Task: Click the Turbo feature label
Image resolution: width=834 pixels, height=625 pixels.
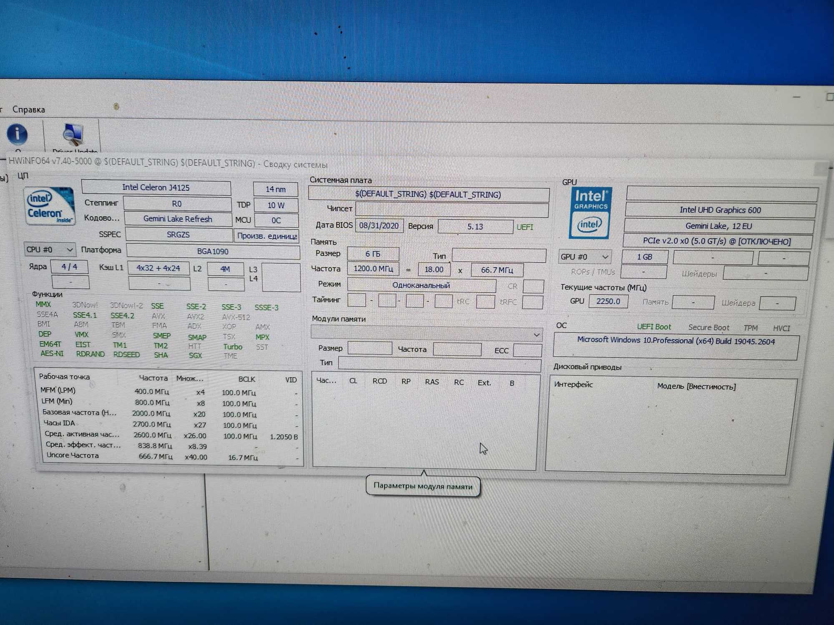Action: pyautogui.click(x=233, y=347)
